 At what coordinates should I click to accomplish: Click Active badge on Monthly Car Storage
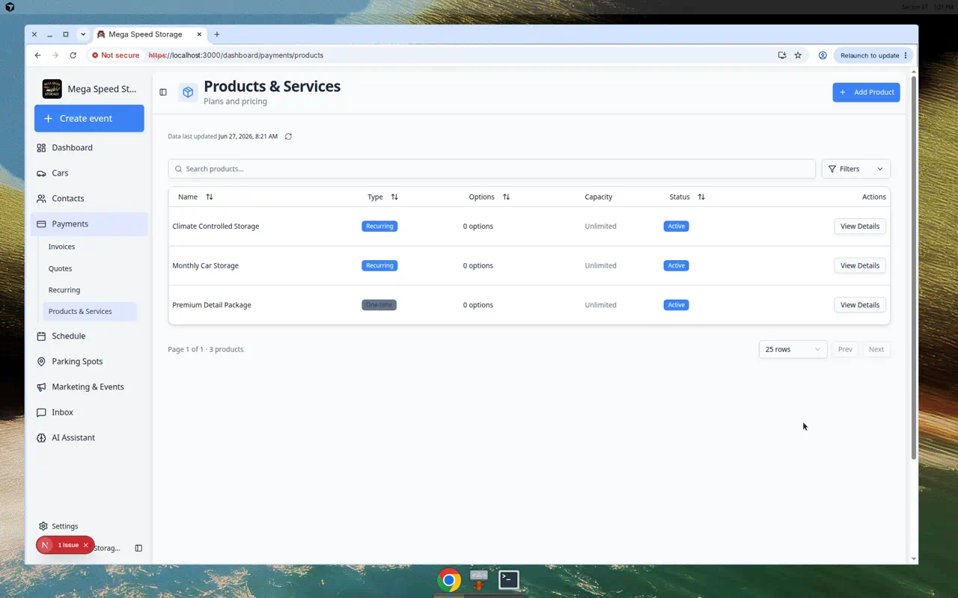coord(676,265)
